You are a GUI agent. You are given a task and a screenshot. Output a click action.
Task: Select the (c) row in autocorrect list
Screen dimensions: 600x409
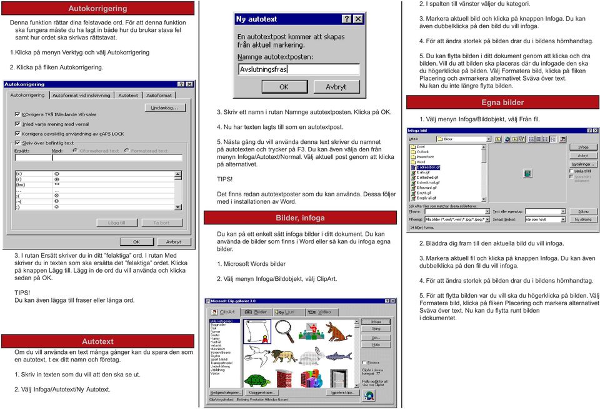point(94,173)
